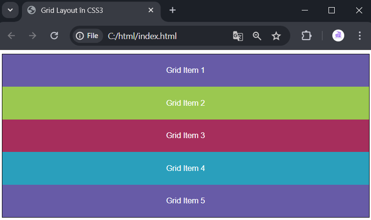Reload the current page
Screen dimensions: 371x220
pos(54,36)
